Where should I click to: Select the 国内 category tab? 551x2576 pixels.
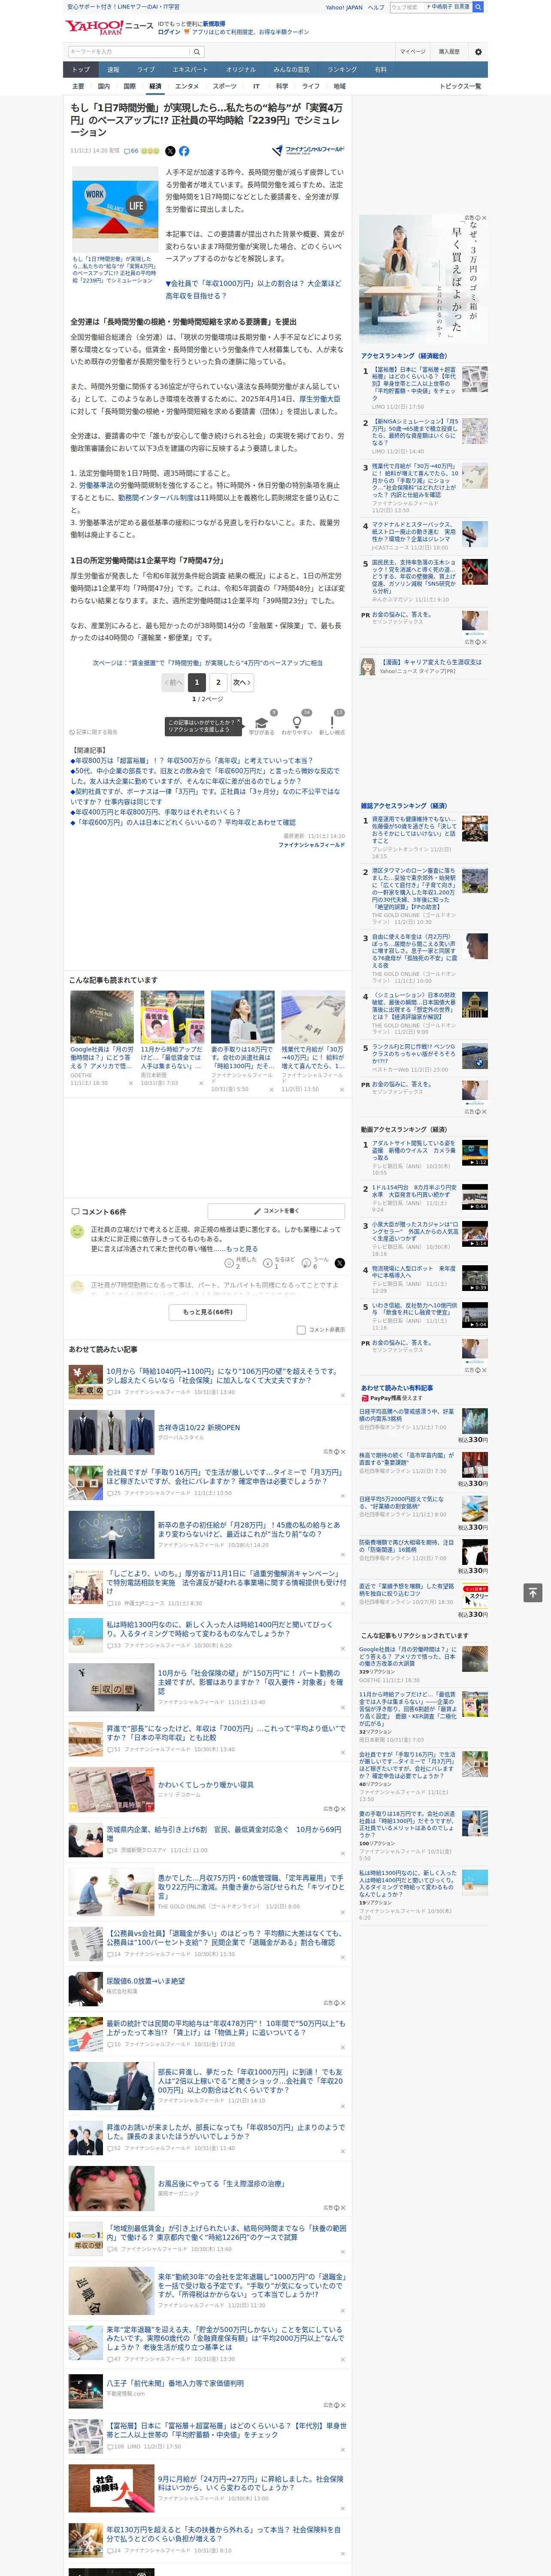(x=103, y=86)
